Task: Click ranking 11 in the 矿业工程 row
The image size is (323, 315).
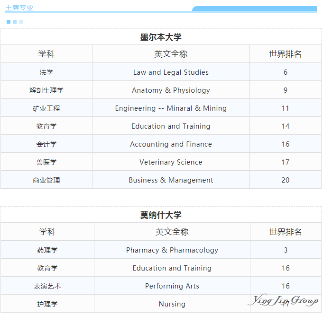Action: 286,108
